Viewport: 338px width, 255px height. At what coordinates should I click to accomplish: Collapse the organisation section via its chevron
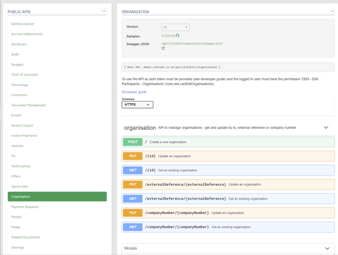click(x=326, y=127)
